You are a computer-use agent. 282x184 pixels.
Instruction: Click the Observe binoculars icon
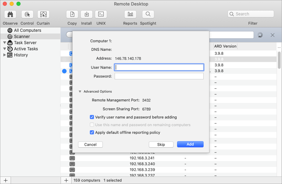[10, 14]
